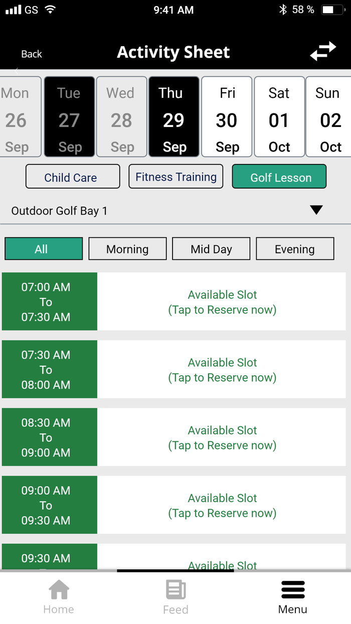Select Sat 01 Oct date tab
Image resolution: width=351 pixels, height=624 pixels.
(279, 116)
